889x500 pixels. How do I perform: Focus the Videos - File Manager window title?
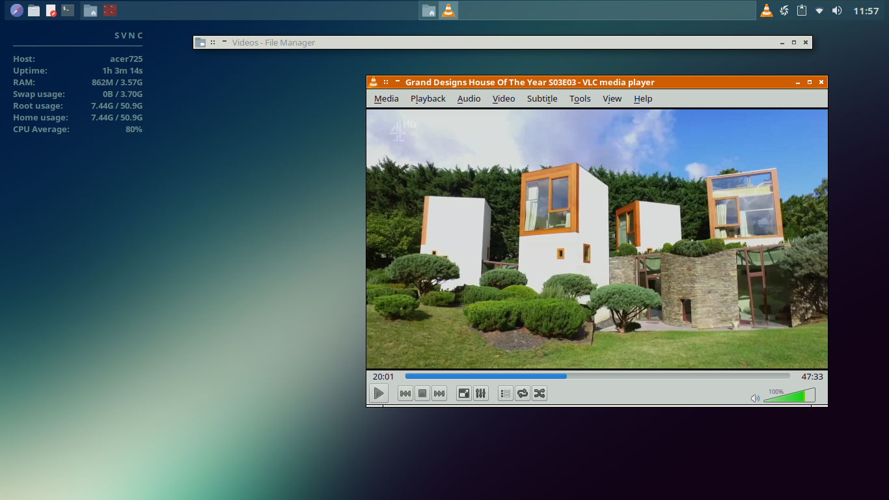click(x=273, y=42)
